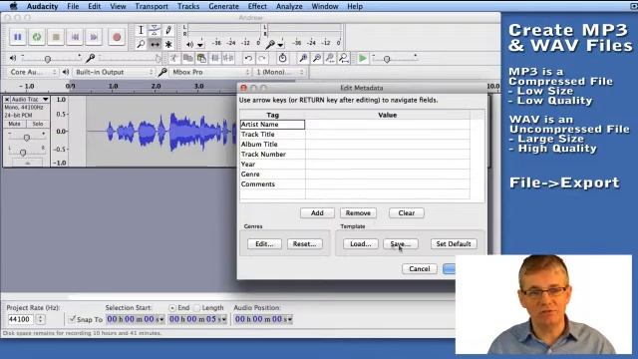Viewport: 638px width, 359px height.
Task: Open the Tracks menu
Action: tap(188, 7)
